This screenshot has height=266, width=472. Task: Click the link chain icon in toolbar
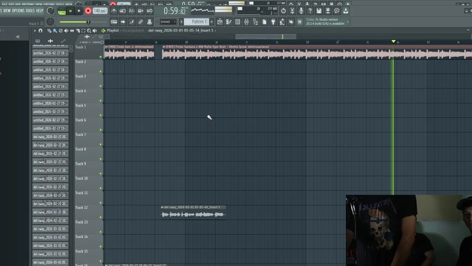[x=140, y=22]
